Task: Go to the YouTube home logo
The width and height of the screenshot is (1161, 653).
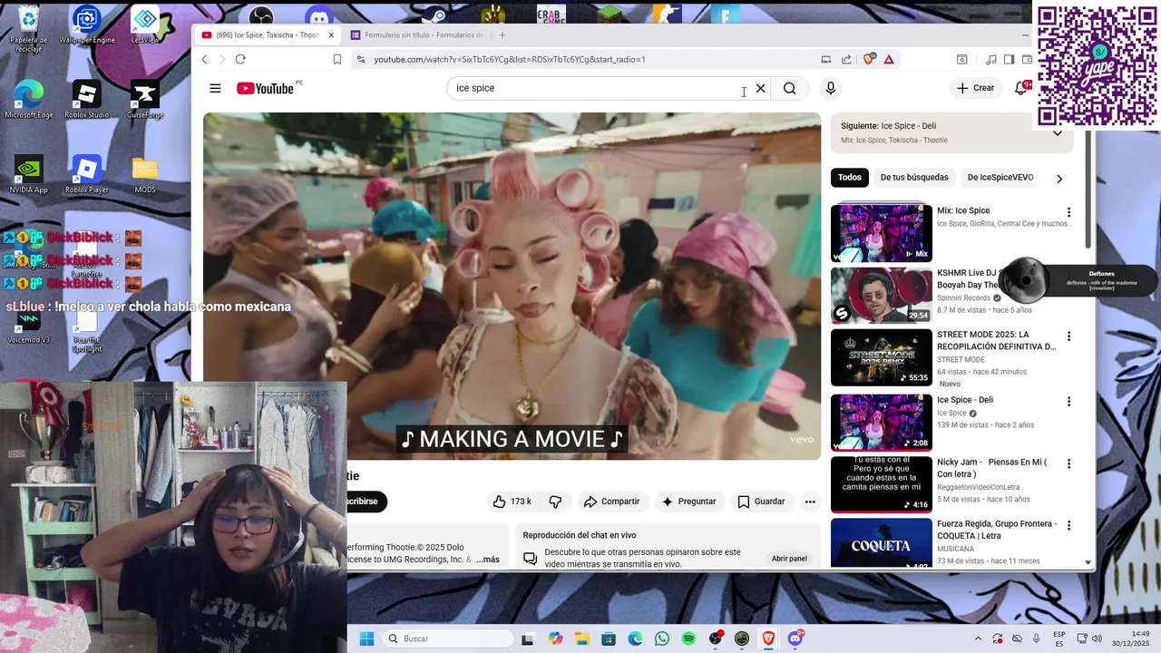Action: click(x=265, y=88)
